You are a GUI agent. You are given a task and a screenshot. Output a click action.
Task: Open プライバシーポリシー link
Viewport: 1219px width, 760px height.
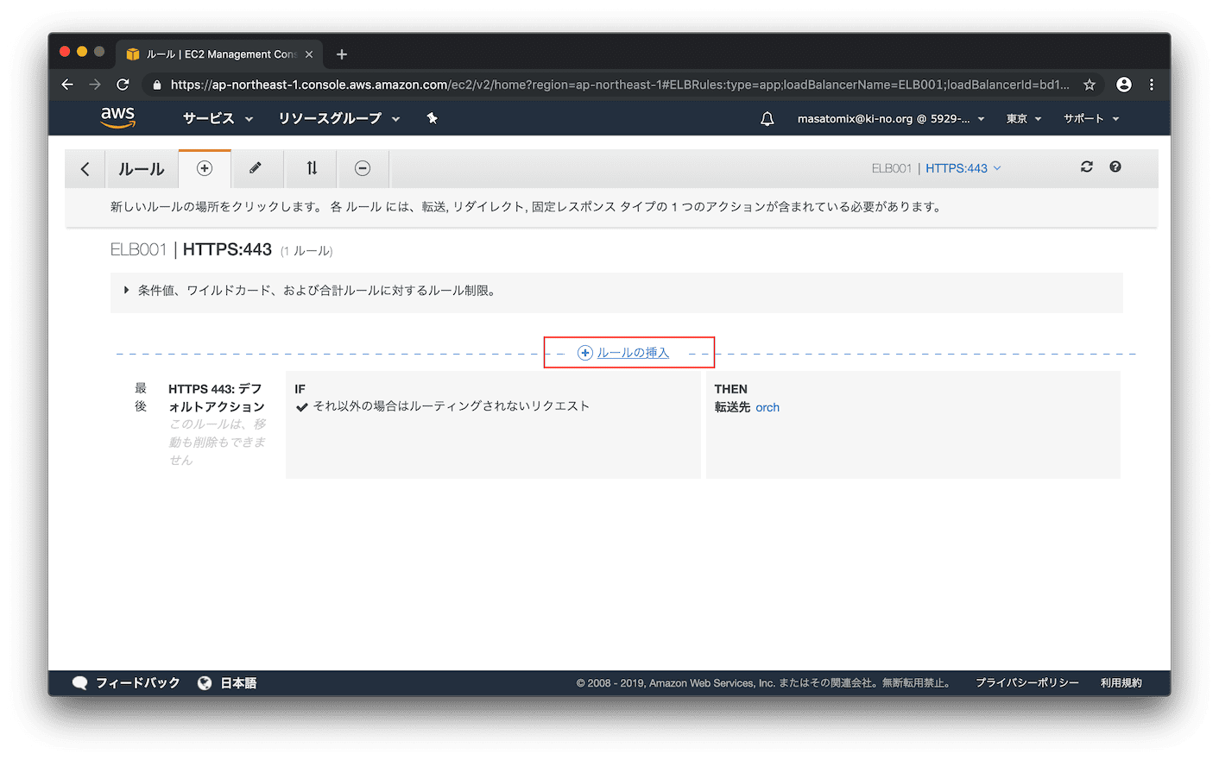[x=1027, y=683]
